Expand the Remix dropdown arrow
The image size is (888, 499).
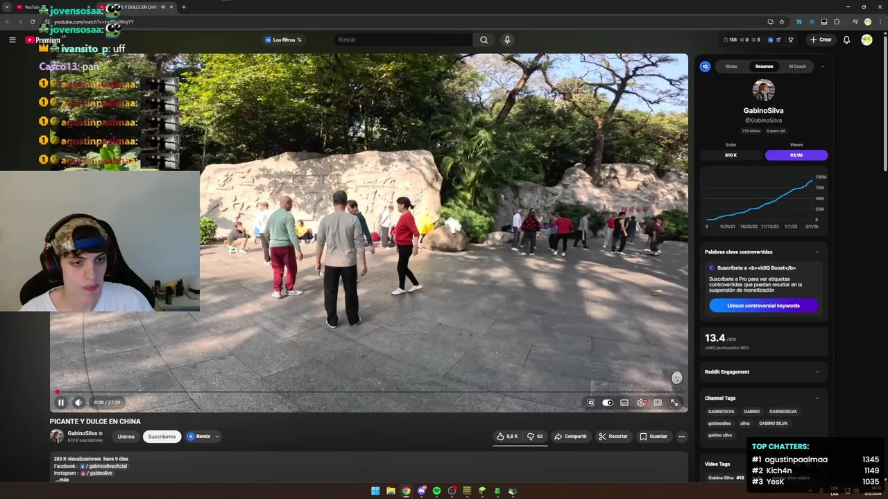(x=217, y=437)
